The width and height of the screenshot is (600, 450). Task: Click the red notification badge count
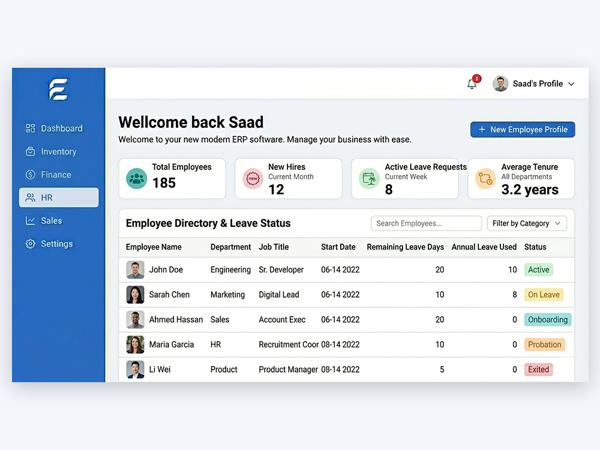476,79
